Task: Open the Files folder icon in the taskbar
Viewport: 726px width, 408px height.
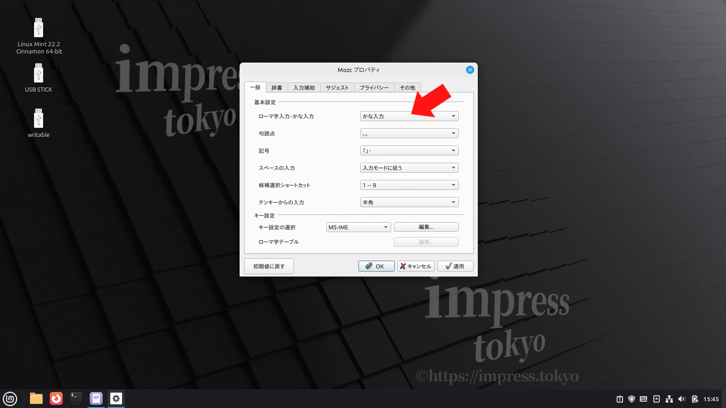Action: (36, 398)
